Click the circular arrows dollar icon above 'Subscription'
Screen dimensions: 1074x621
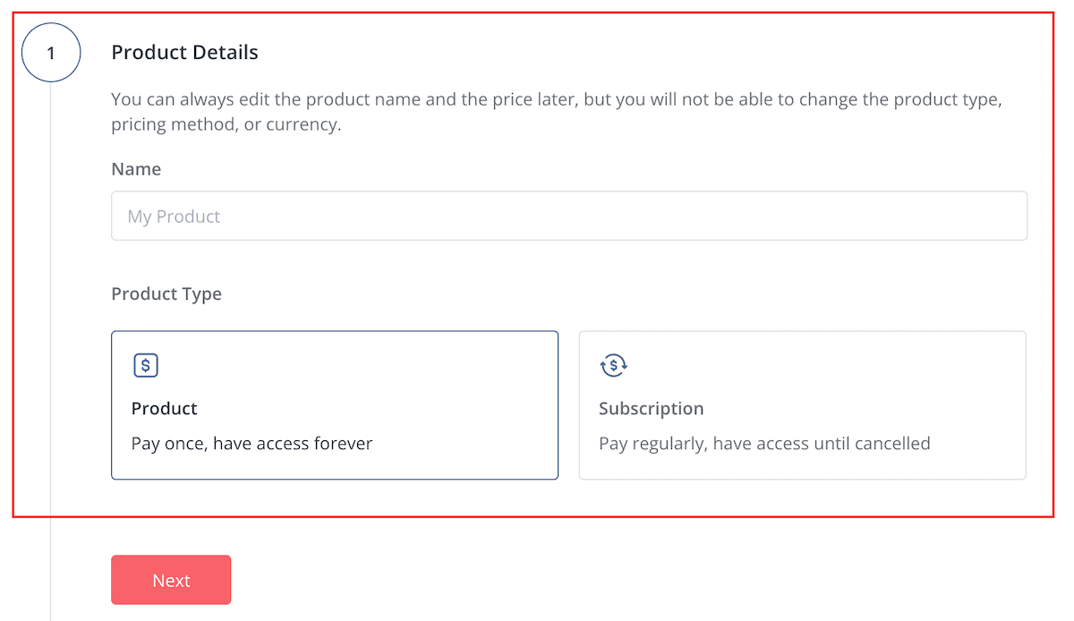pos(613,365)
